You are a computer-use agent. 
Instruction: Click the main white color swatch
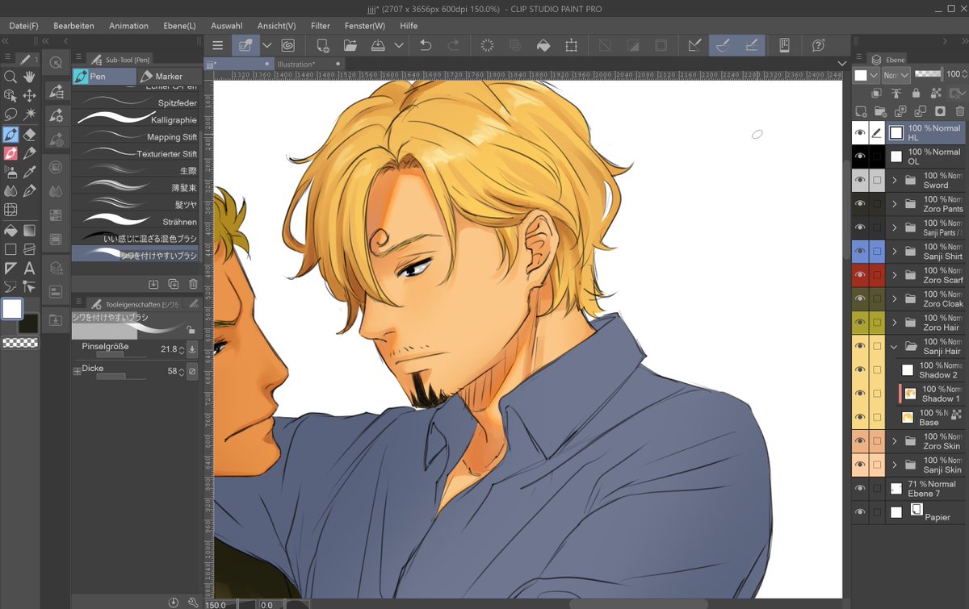[x=12, y=309]
